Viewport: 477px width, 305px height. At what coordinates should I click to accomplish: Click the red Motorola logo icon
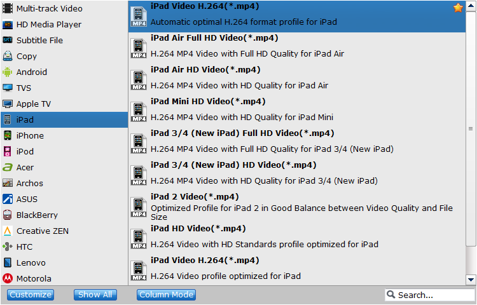pyautogui.click(x=8, y=278)
